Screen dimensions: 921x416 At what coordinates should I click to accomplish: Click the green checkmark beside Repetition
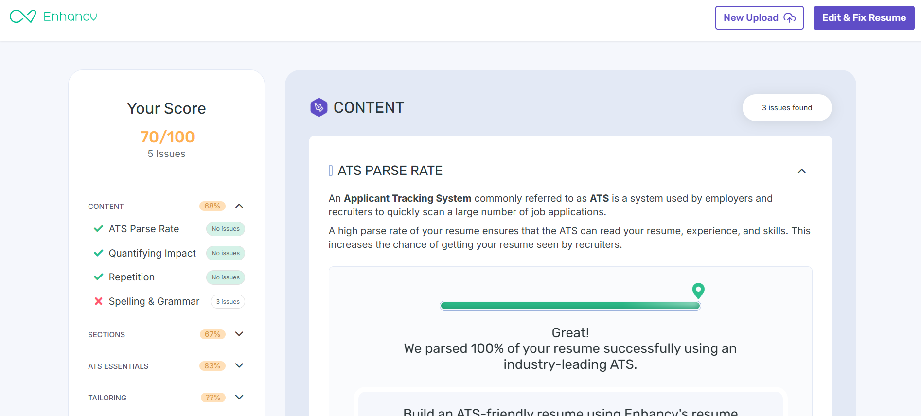point(98,277)
